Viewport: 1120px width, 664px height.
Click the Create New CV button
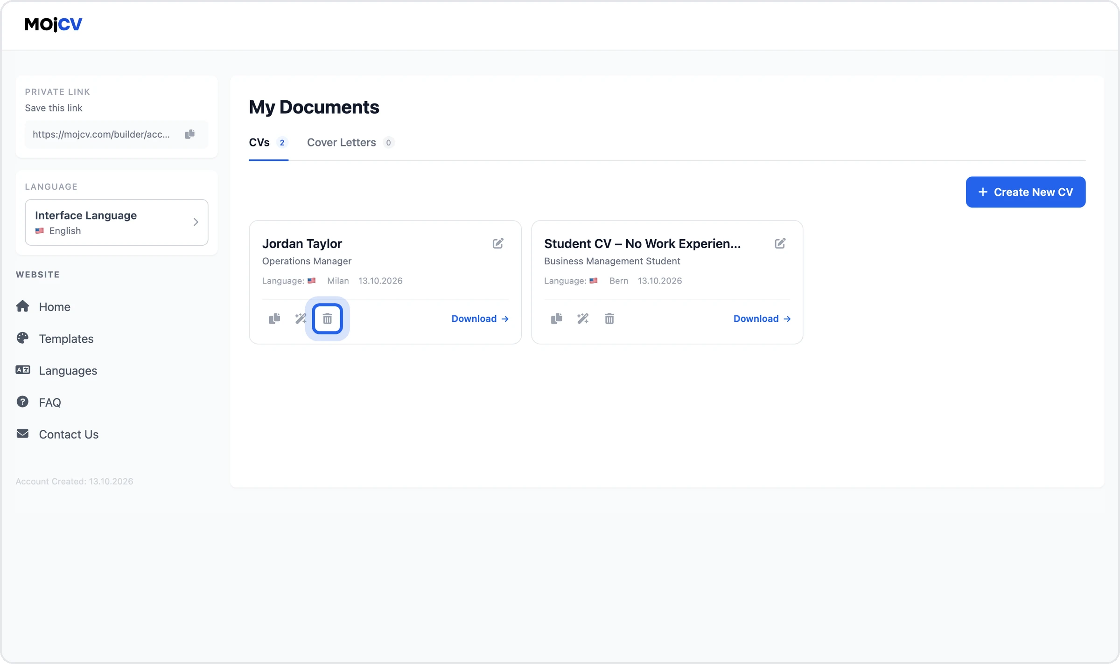(x=1026, y=192)
